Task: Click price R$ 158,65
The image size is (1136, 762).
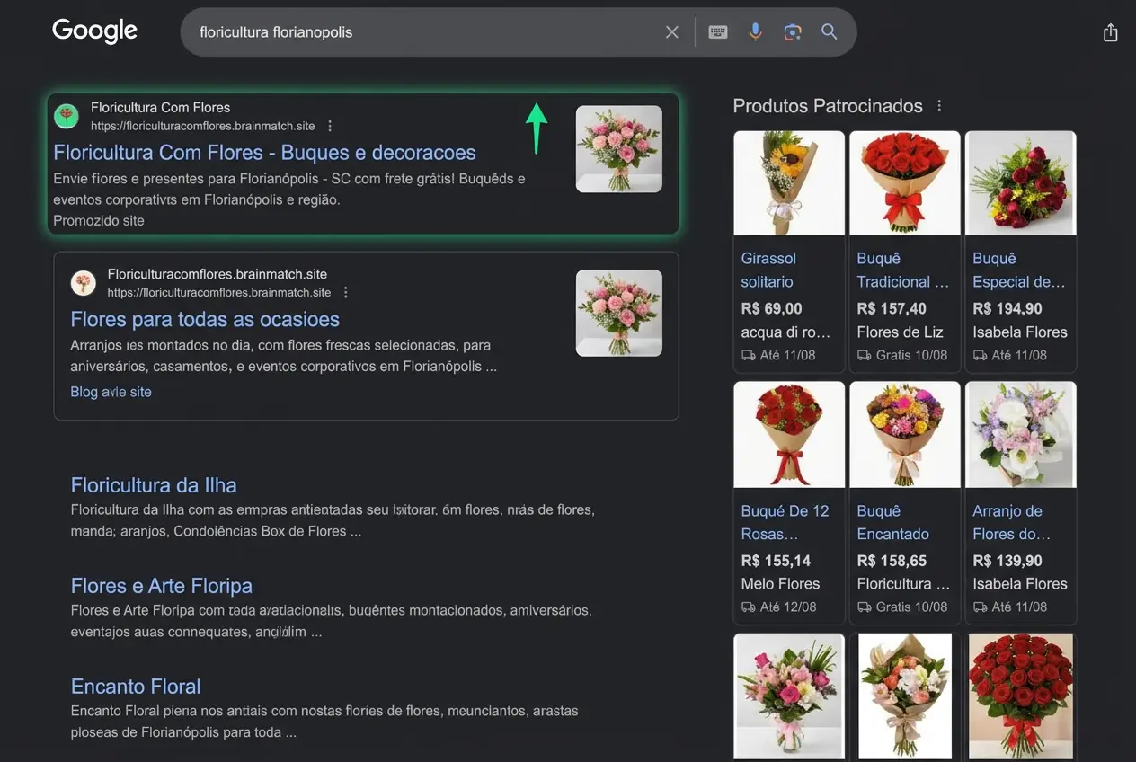Action: [892, 561]
